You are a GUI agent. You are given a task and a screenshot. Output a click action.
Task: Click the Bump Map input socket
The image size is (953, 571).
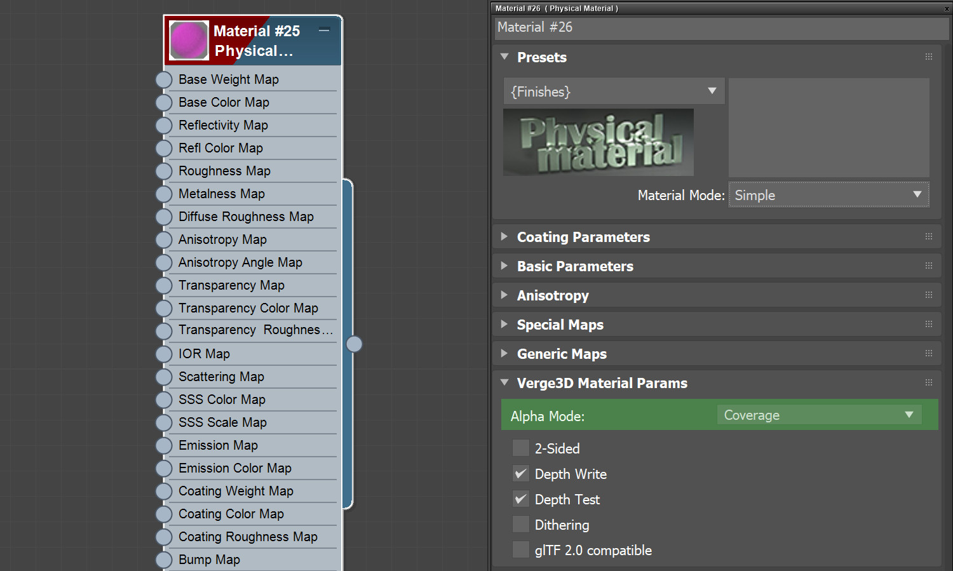(x=164, y=560)
